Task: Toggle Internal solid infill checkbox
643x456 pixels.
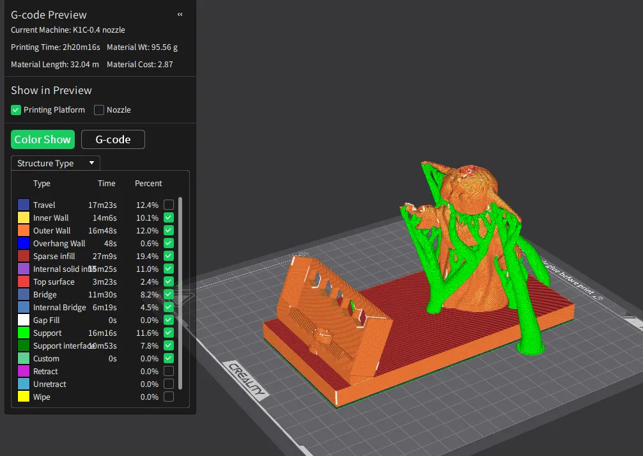Action: (x=169, y=269)
